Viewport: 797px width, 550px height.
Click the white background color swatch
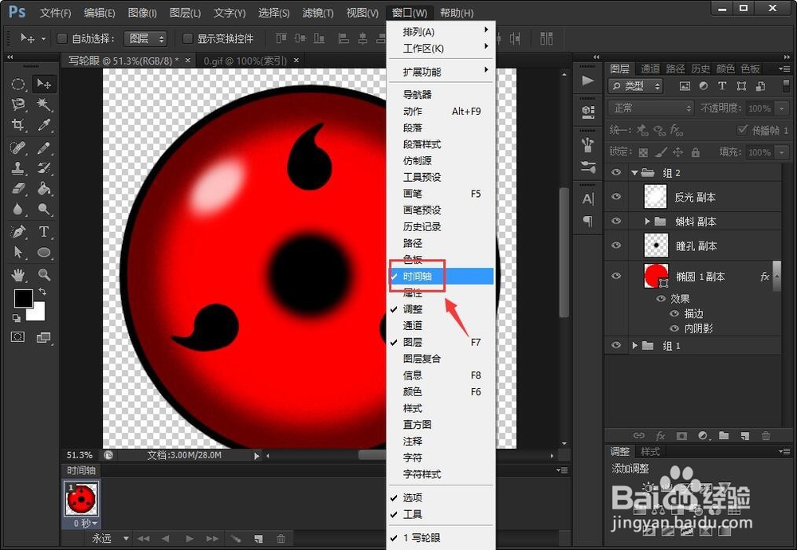click(38, 315)
